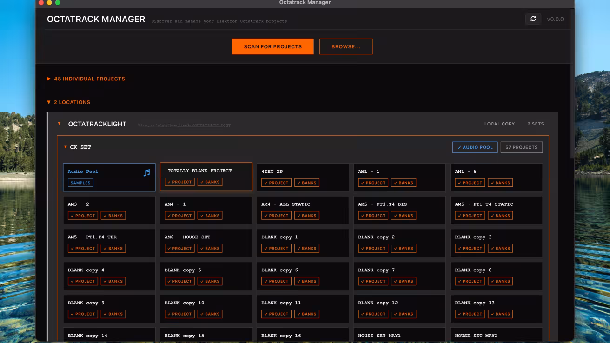
Task: Collapse the OCTATRACKLIGHT location
Action: point(59,124)
